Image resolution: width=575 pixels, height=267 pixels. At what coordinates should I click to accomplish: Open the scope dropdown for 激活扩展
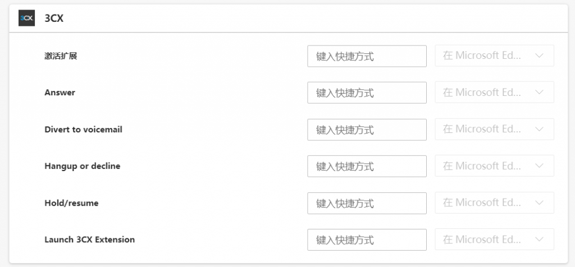click(494, 56)
